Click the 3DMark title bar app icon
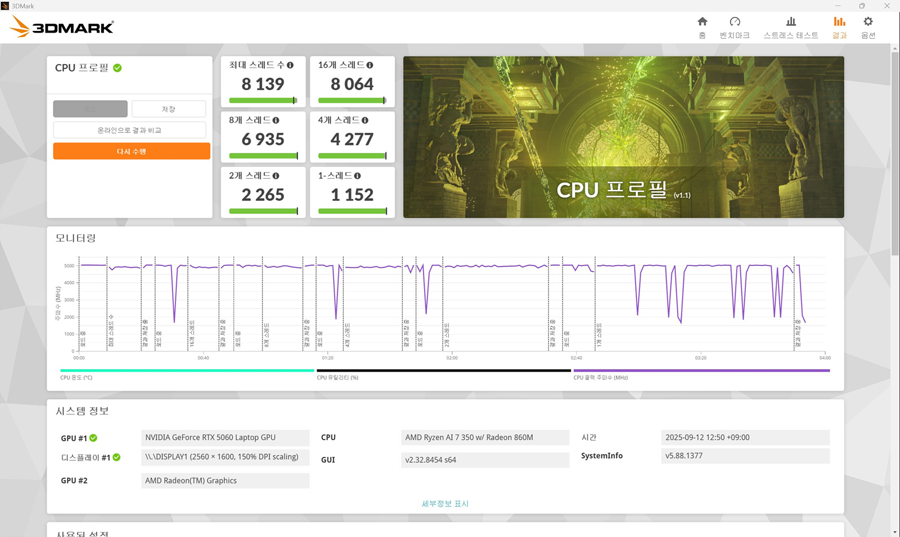The height and width of the screenshot is (537, 900). pos(5,6)
